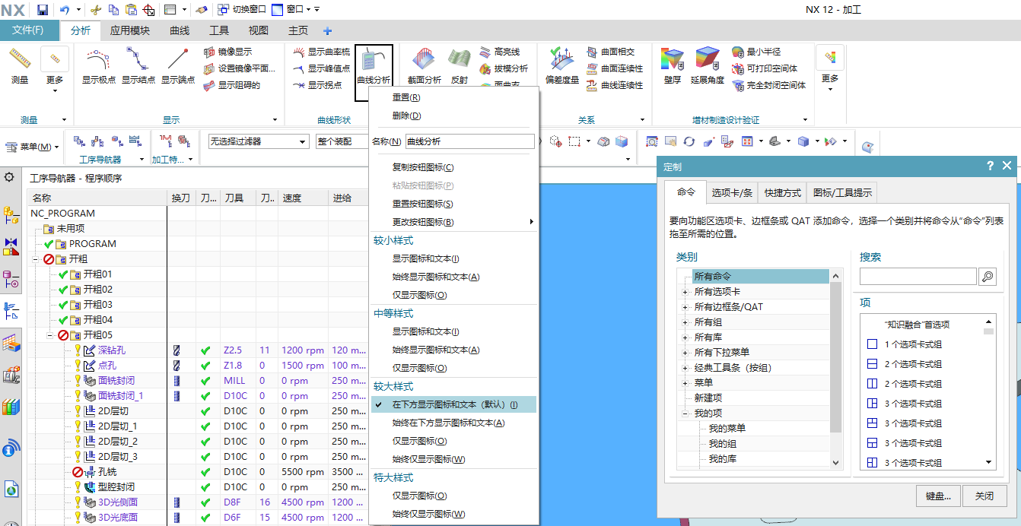Click the navigator settings gear icon
Image resolution: width=1021 pixels, height=526 pixels.
click(9, 177)
